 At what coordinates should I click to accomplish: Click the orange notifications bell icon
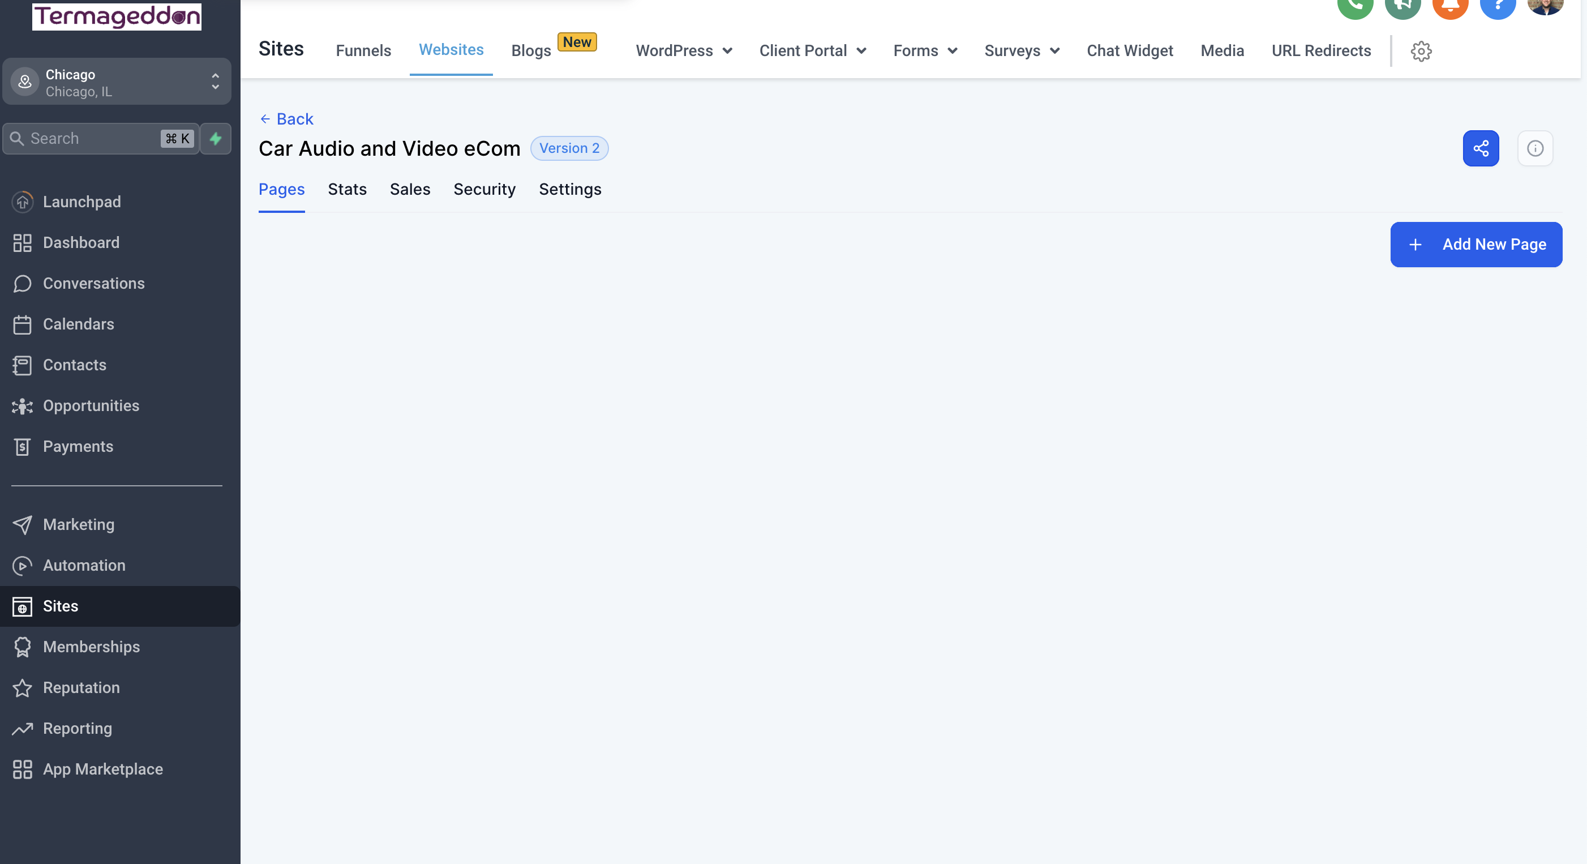1449,6
